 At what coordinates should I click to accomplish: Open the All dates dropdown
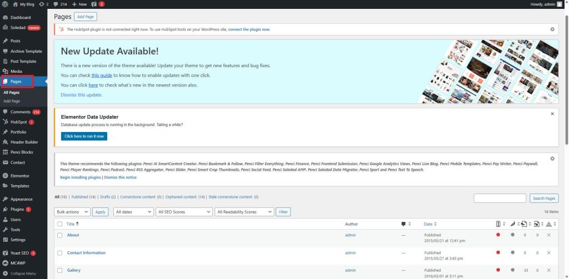point(133,212)
